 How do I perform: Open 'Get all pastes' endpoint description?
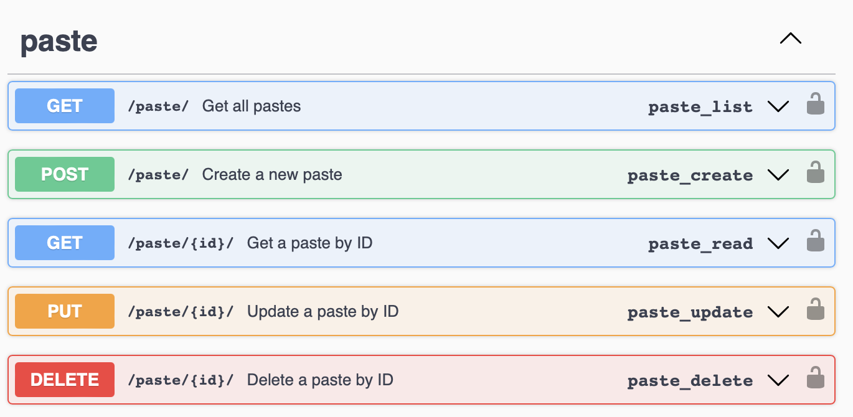tap(252, 106)
